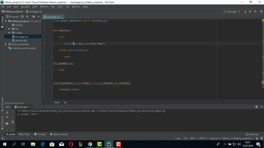Image resolution: width=264 pixels, height=148 pixels.
Task: Expand the Scripts folder
Action: (x=9, y=33)
